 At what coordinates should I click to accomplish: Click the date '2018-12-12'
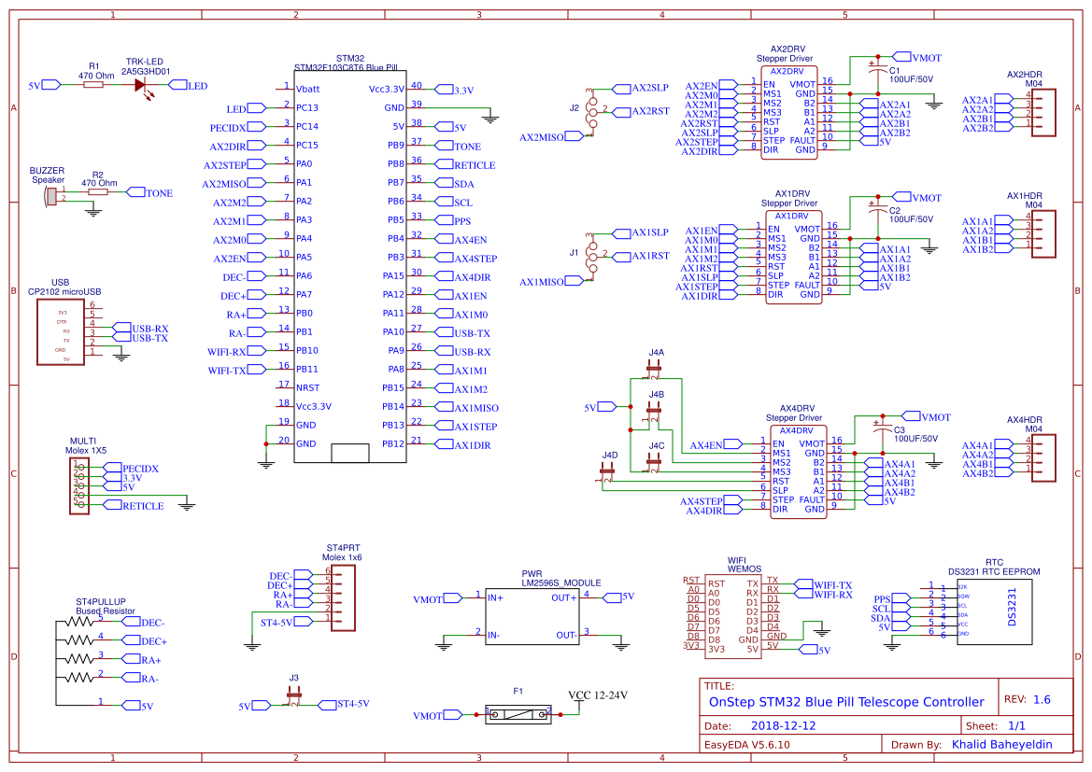pos(783,725)
